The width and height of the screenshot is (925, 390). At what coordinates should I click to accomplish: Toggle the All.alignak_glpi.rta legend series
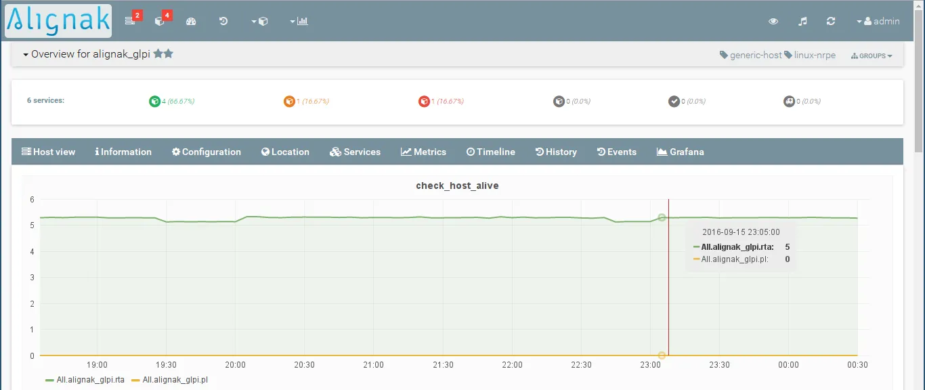point(85,380)
